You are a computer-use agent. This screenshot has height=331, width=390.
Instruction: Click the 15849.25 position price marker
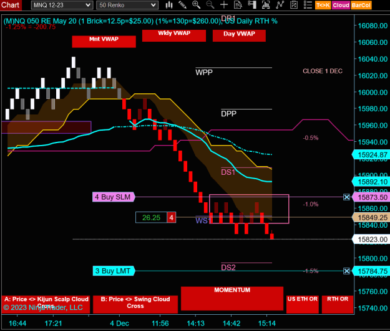point(371,217)
